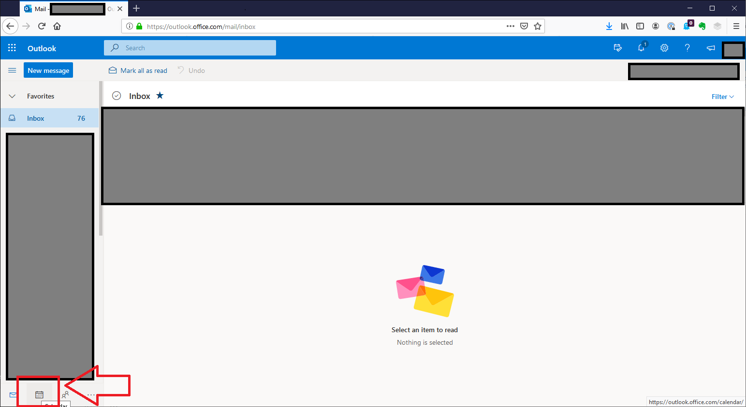The width and height of the screenshot is (746, 407).
Task: Open page actions ellipsis in address bar
Action: (x=511, y=26)
